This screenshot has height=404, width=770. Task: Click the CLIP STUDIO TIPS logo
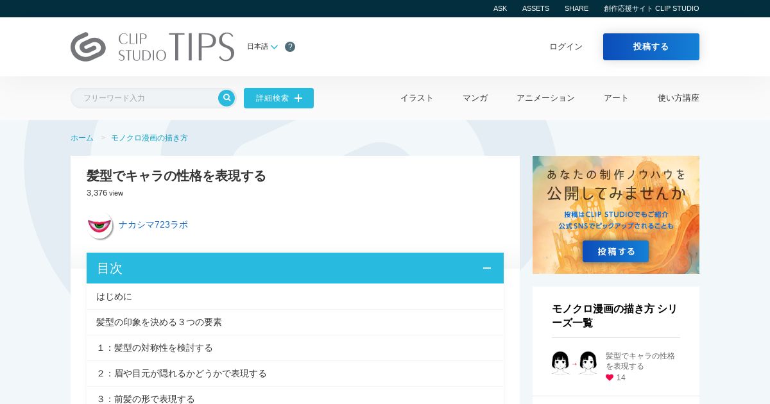[152, 47]
